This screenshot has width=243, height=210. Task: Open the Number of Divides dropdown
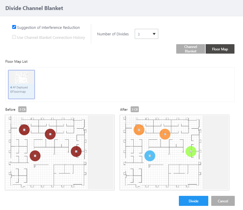point(147,34)
